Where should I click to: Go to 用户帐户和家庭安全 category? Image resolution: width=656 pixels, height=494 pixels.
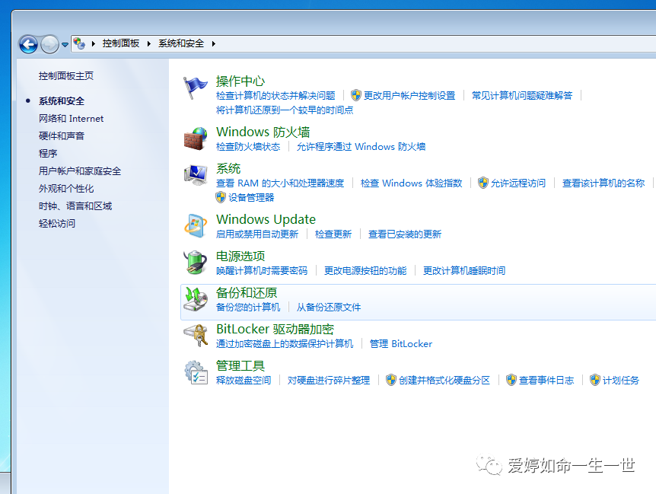click(x=80, y=171)
